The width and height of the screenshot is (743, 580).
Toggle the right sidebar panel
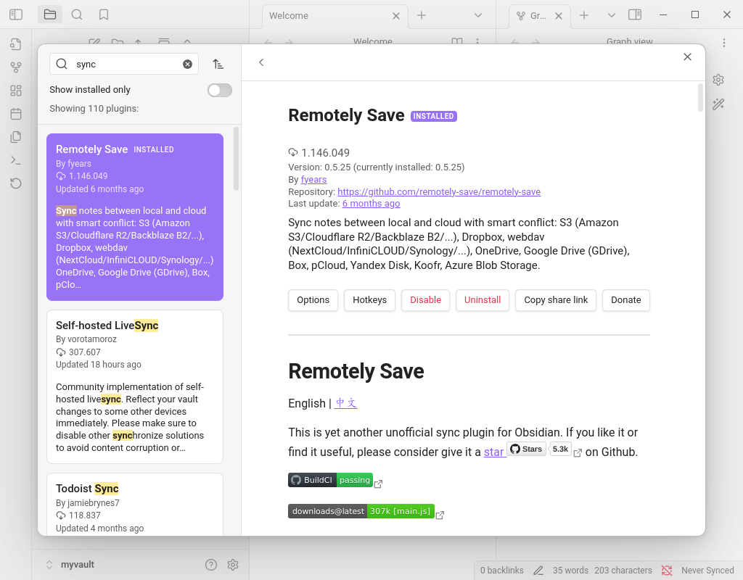click(635, 14)
